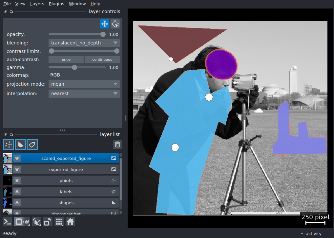Select the shapes layer thumbnail
Image resolution: width=334 pixels, height=238 pixels.
[x=8, y=203]
